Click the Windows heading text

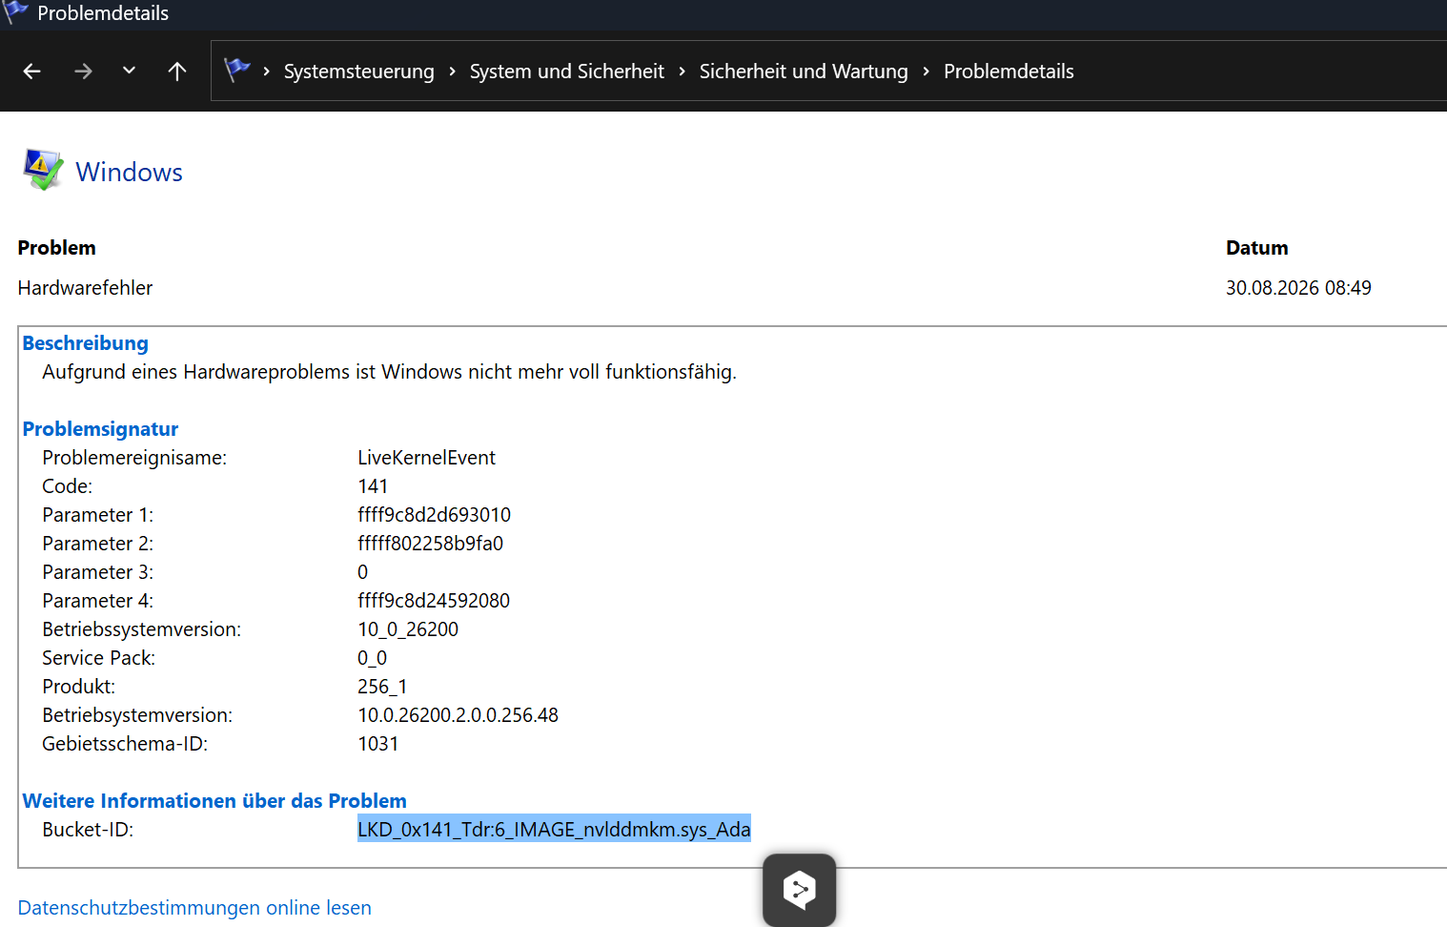coord(129,172)
